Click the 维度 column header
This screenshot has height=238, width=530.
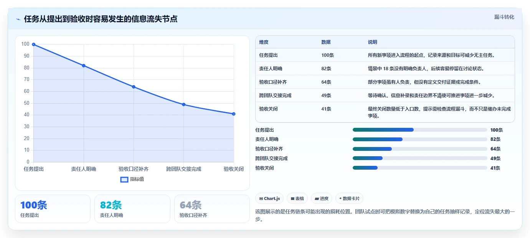pos(264,42)
